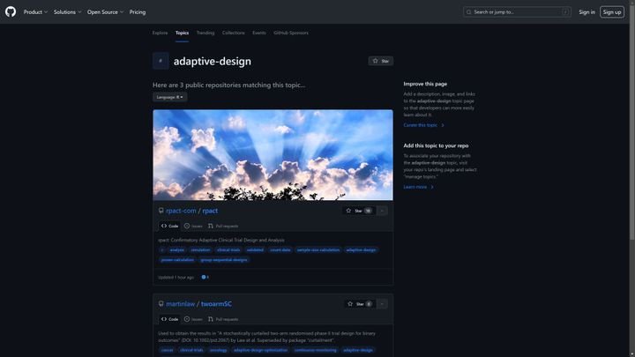The image size is (635, 357).
Task: Click the search magnifier icon in header
Action: 469,12
